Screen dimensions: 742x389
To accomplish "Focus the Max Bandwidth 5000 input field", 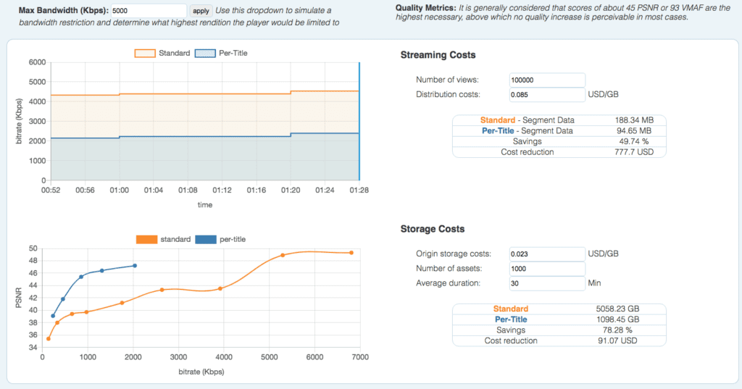I will pos(149,11).
